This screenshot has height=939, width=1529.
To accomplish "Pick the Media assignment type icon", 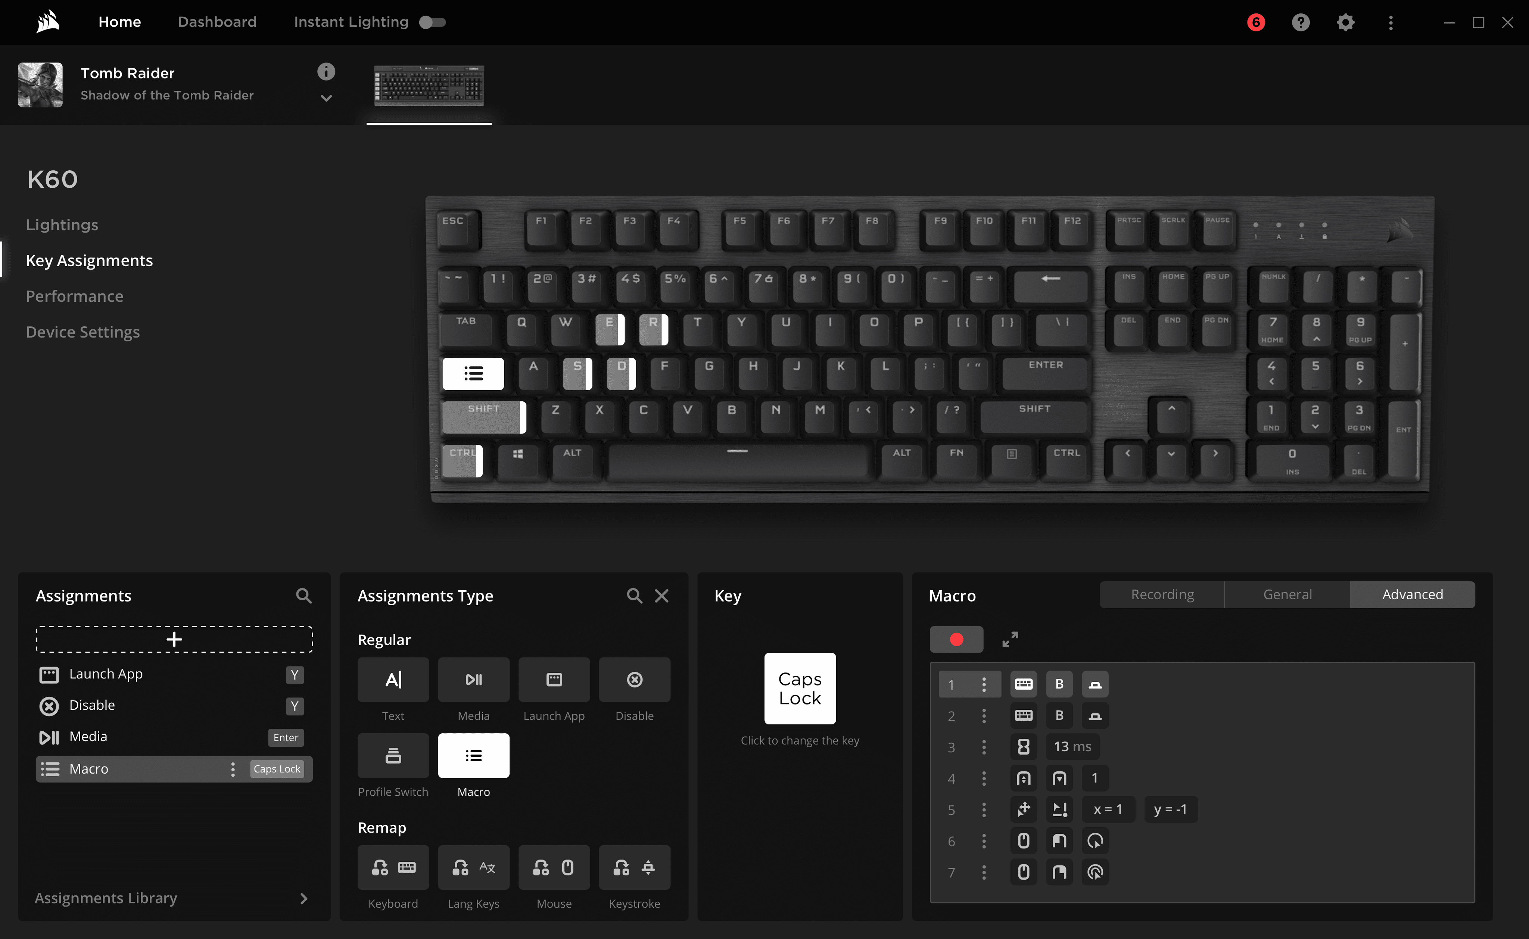I will pyautogui.click(x=473, y=680).
